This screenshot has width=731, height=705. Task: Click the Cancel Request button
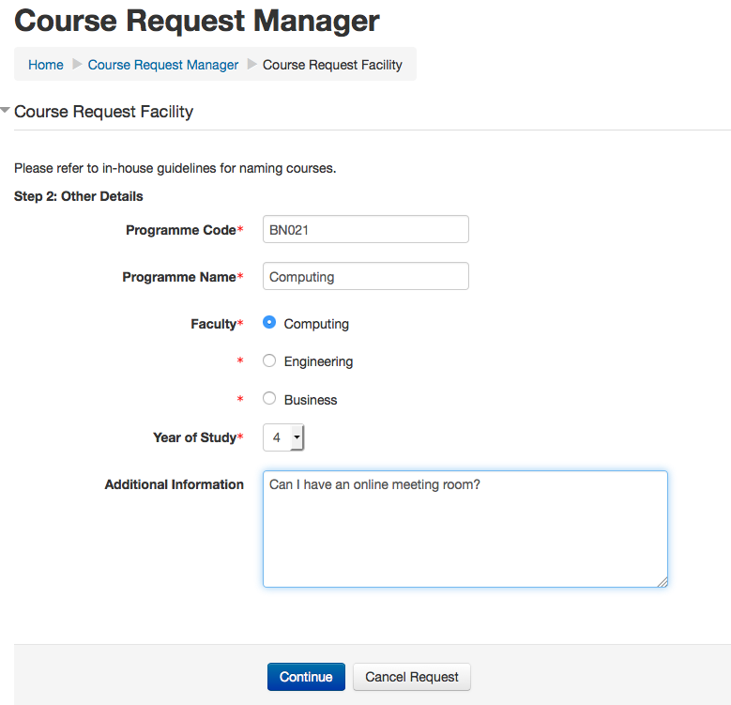[x=412, y=677]
